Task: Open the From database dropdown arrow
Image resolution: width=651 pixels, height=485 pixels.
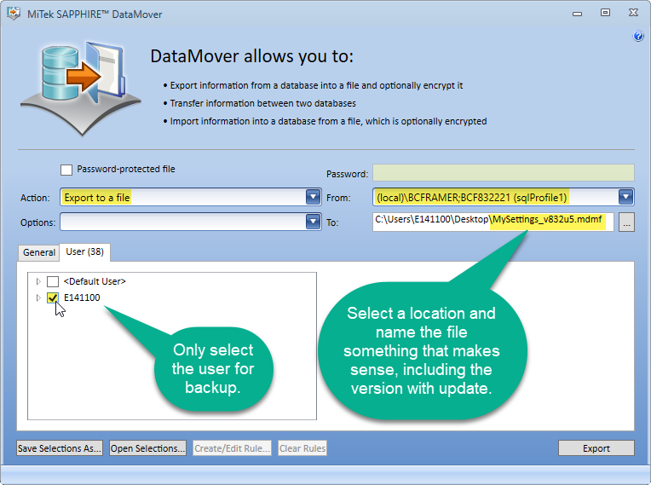Action: (x=625, y=197)
